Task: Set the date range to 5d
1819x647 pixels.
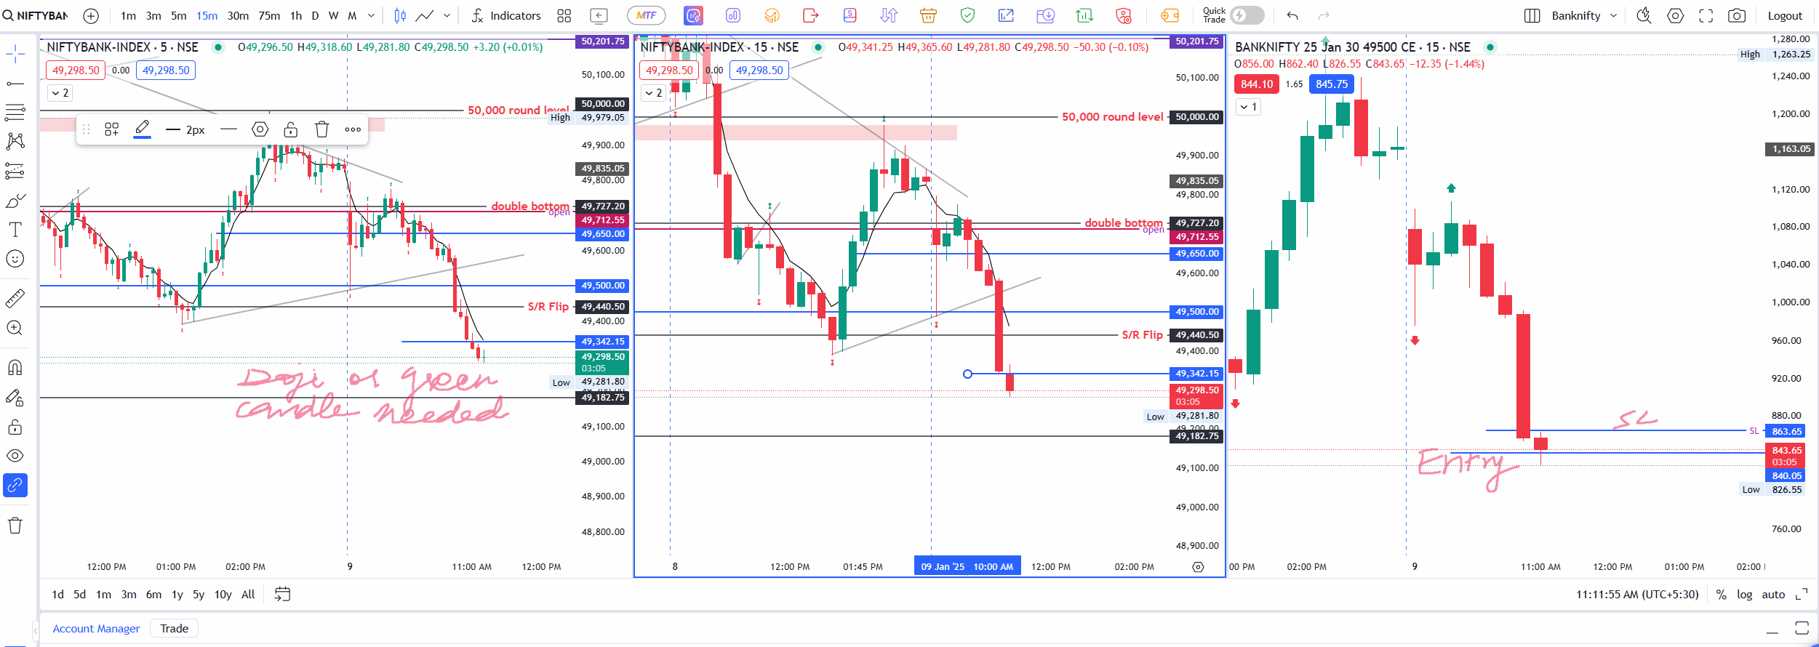Action: pyautogui.click(x=79, y=595)
